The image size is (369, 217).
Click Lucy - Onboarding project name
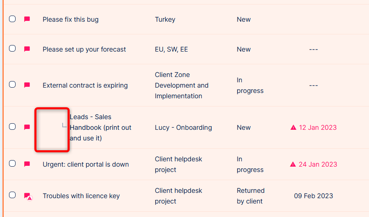coord(183,127)
